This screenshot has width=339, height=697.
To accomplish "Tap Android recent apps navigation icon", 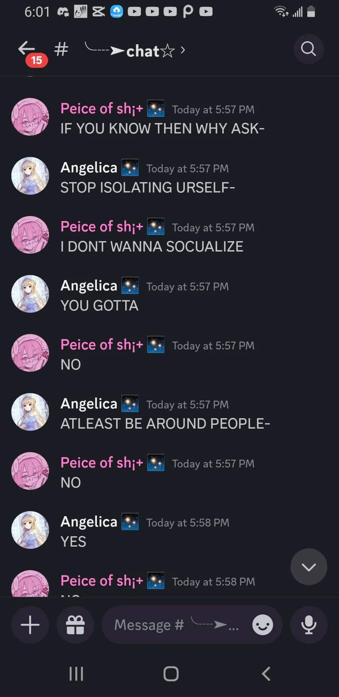I will pos(76,674).
